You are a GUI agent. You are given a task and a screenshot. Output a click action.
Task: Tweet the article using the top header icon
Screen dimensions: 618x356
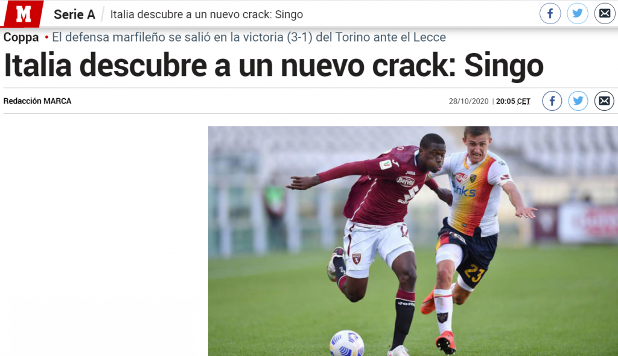coord(578,13)
